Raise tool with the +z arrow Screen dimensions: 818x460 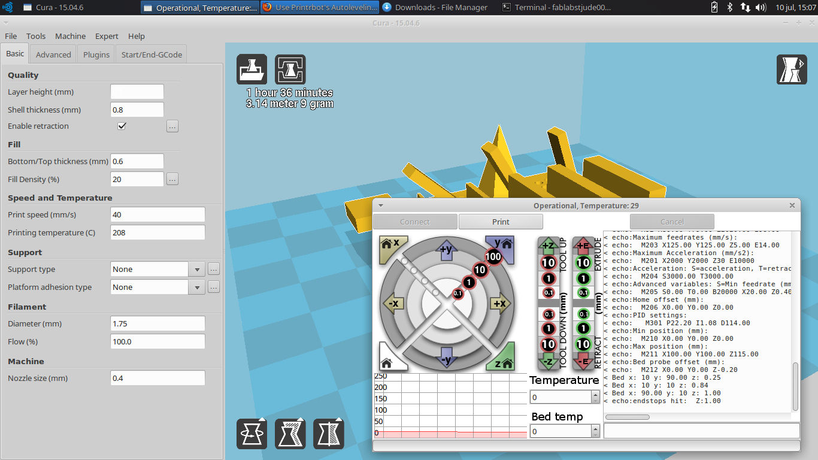coord(548,244)
